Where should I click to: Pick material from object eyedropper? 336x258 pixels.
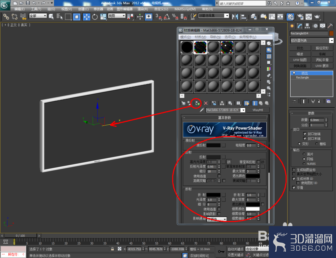click(x=202, y=110)
